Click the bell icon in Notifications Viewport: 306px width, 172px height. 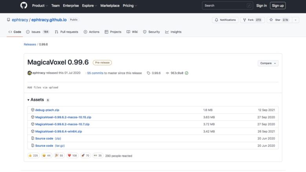[217, 20]
